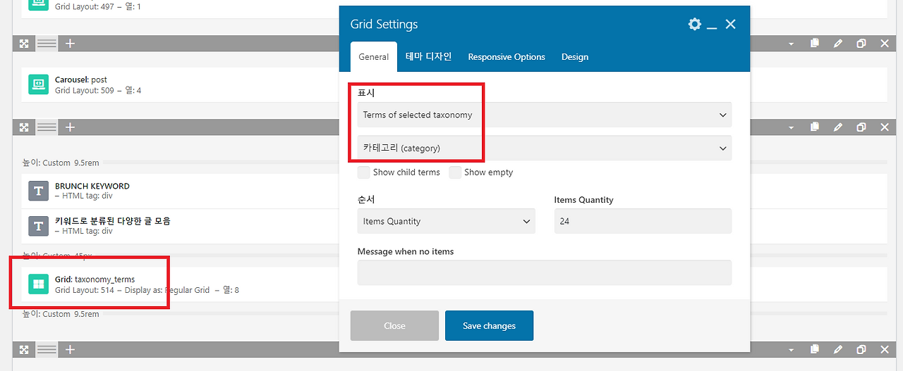Edit the bottommost row via pencil icon

(838, 349)
